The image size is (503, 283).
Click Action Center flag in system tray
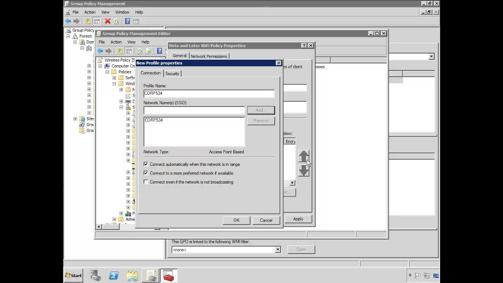[418, 276]
